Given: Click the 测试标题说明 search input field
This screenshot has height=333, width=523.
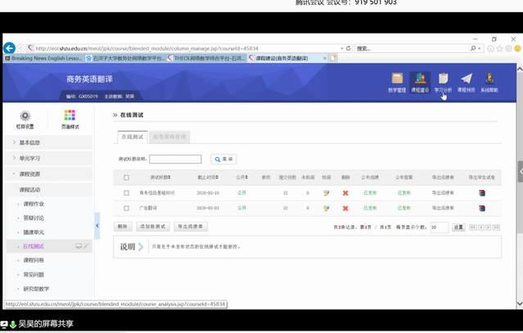Looking at the screenshot, I should click(x=175, y=159).
